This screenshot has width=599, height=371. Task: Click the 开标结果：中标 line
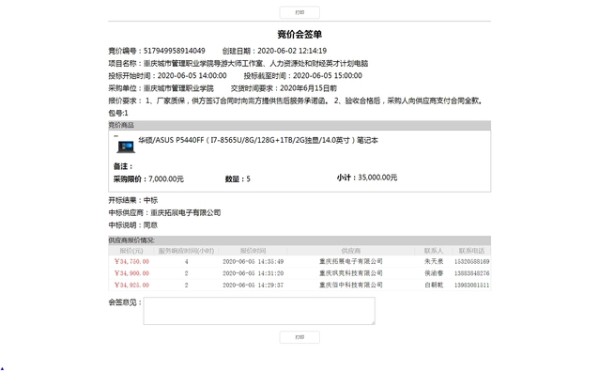coord(133,200)
